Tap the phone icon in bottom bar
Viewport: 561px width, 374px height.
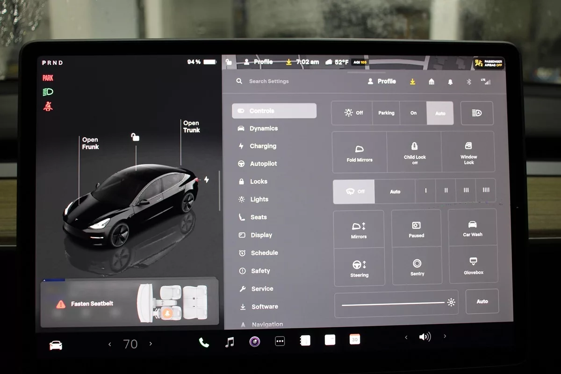(x=204, y=342)
